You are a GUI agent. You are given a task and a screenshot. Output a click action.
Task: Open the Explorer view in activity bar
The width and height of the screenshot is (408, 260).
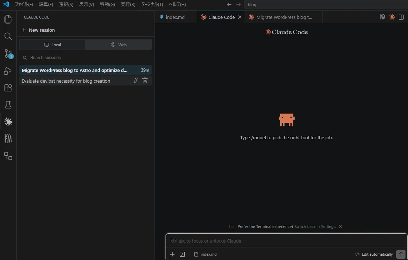8,19
